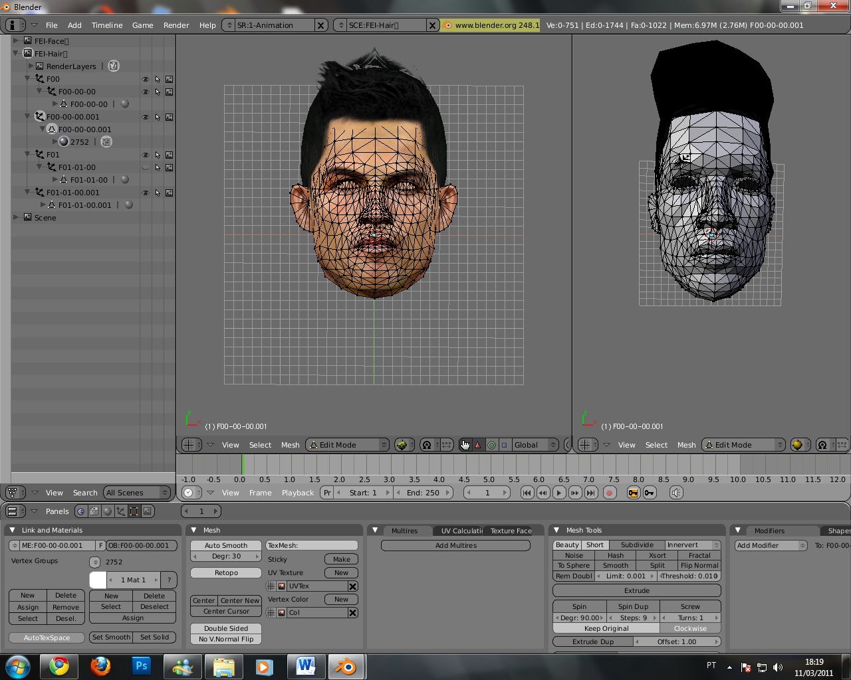Open the Render menu
The height and width of the screenshot is (680, 851).
pos(176,25)
